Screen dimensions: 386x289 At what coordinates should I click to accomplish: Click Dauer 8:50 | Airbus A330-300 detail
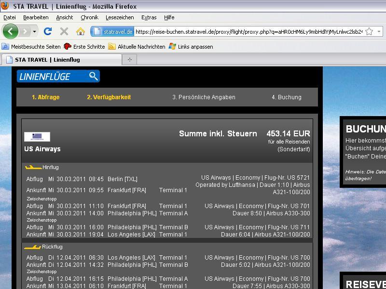coord(271,213)
